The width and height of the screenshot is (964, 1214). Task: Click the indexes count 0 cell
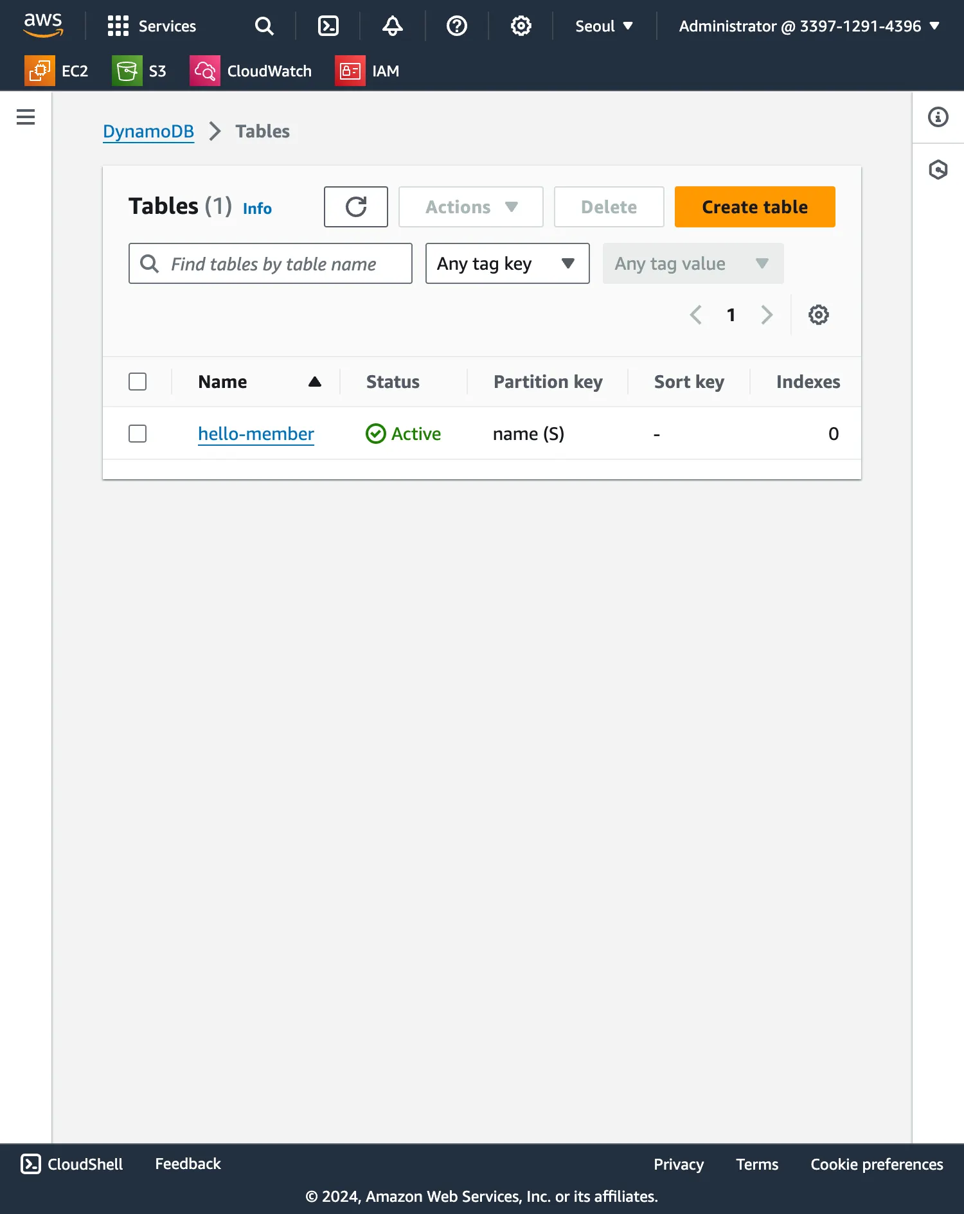pos(834,434)
